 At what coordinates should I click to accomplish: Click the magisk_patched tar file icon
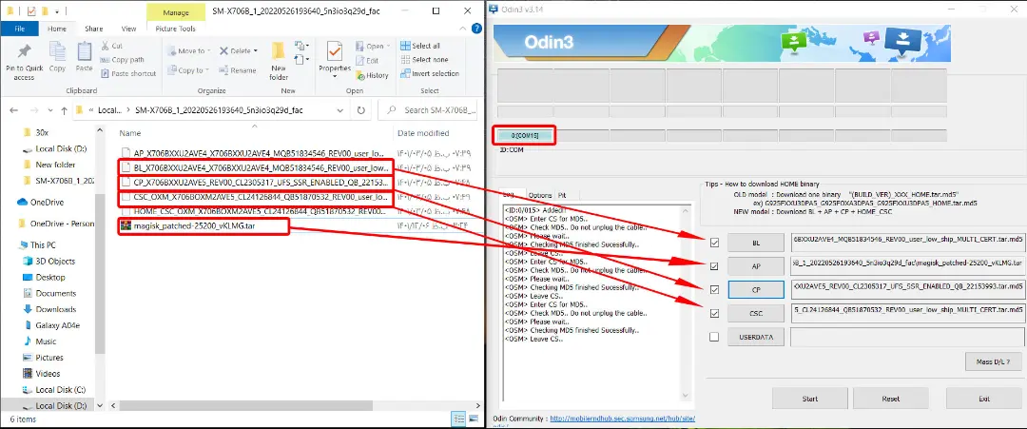(x=126, y=226)
